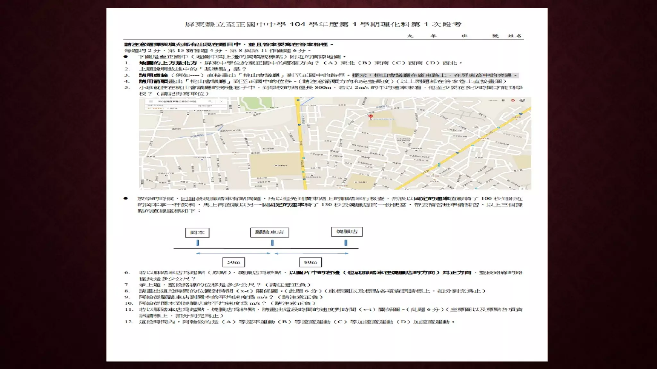Click the 50m distance label box
This screenshot has width=657, height=369.
coord(234,262)
